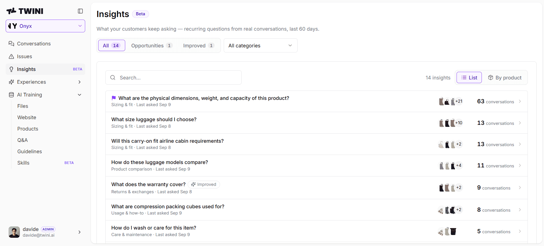Image resolution: width=544 pixels, height=246 pixels.
Task: Select the Opportunities tab
Action: coord(152,45)
